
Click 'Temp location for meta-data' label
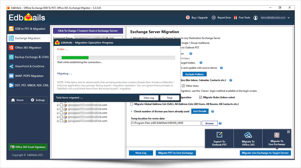[148, 119]
